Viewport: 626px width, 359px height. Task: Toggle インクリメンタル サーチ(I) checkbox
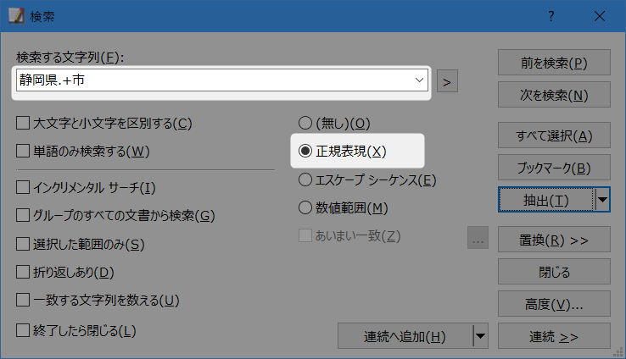(23, 187)
